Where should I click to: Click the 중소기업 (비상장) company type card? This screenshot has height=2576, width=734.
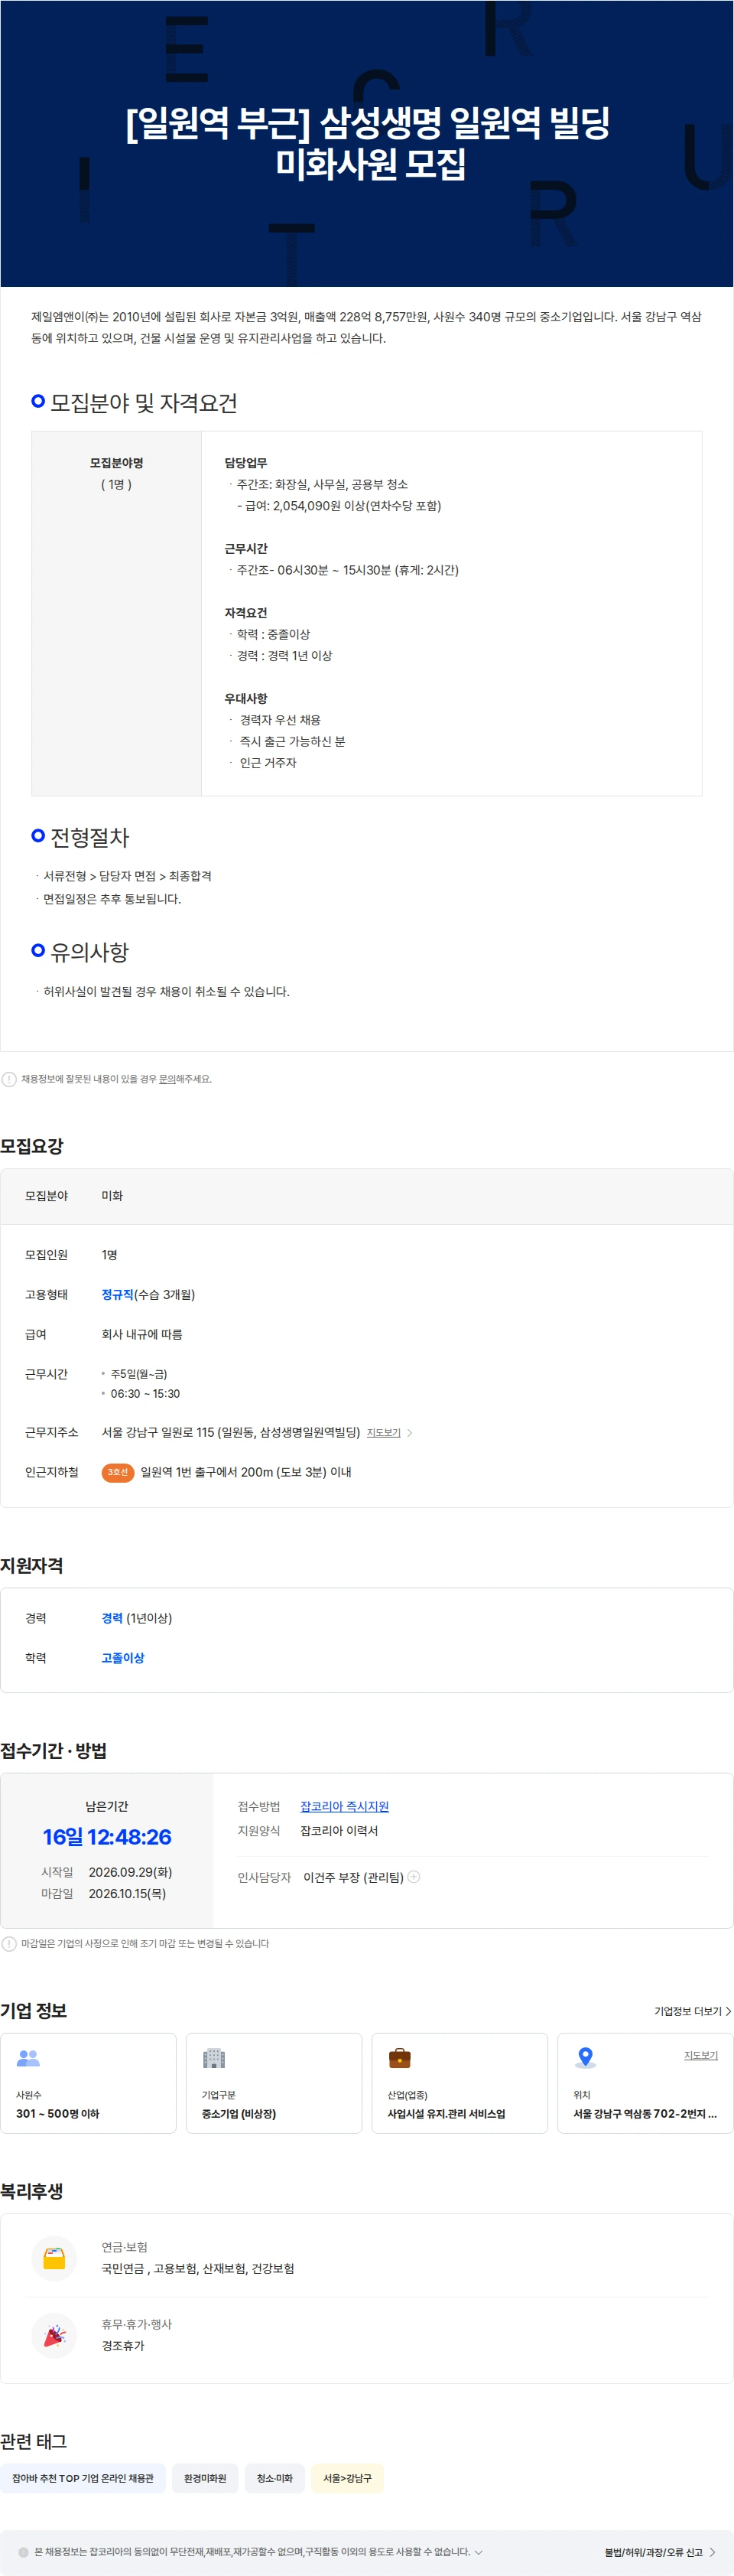(x=274, y=2083)
